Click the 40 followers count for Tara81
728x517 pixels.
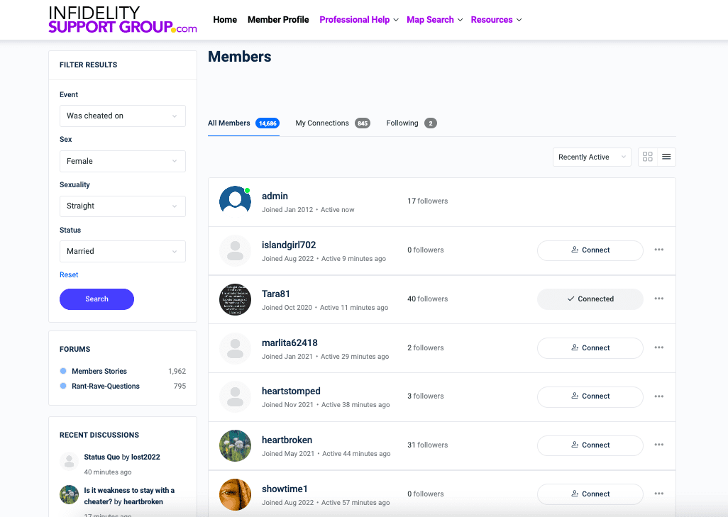tap(428, 299)
